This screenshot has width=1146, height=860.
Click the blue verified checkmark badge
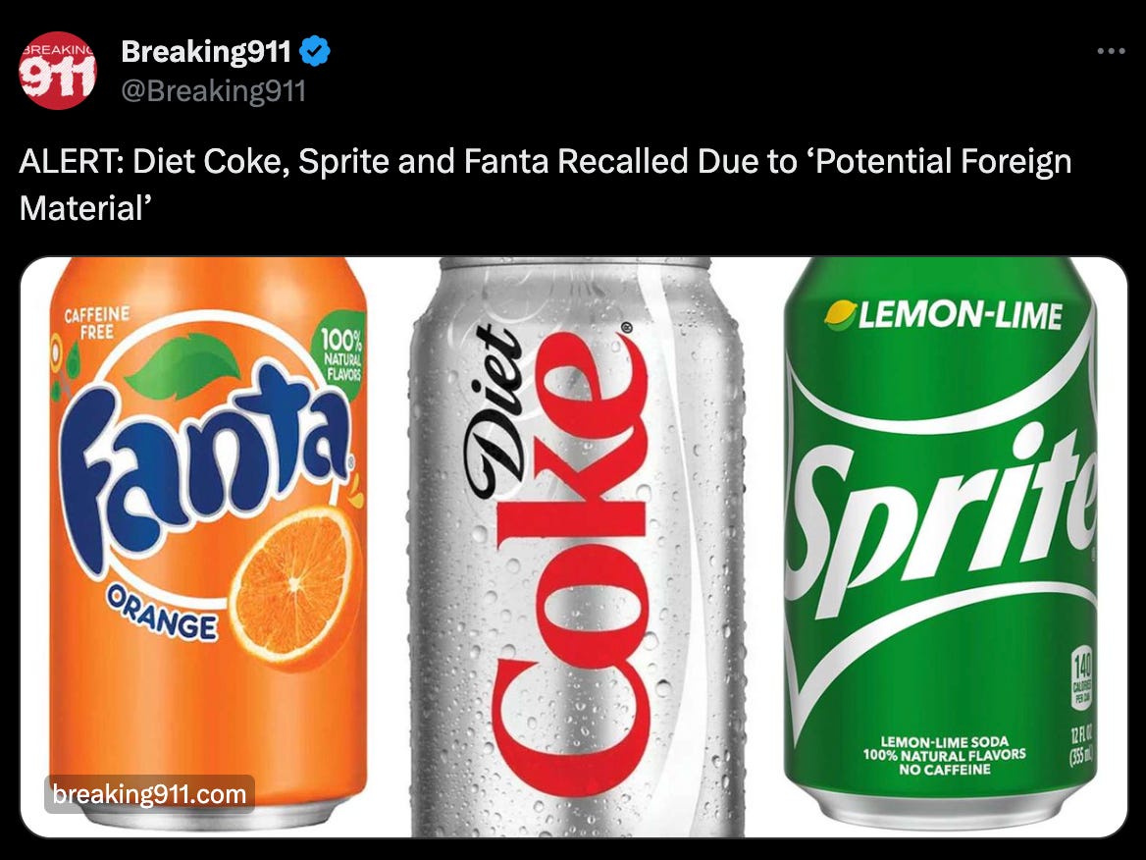point(315,51)
